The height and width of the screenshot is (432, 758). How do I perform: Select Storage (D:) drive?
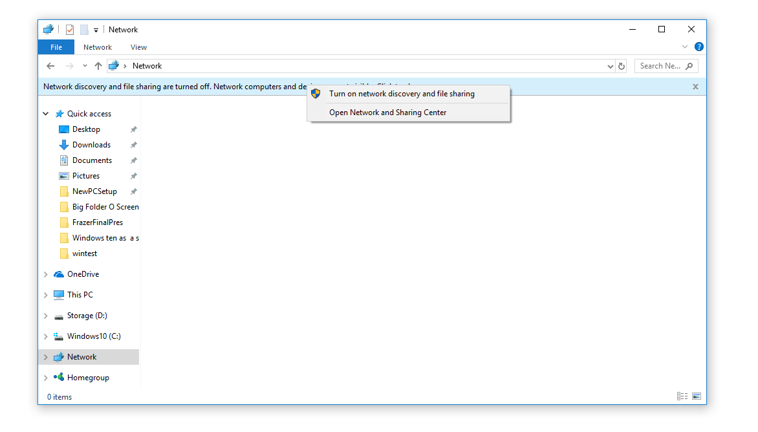click(87, 315)
